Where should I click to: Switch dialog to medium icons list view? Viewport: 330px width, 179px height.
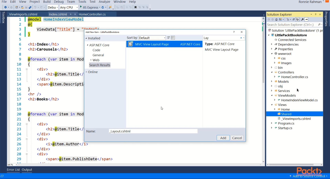click(x=173, y=38)
